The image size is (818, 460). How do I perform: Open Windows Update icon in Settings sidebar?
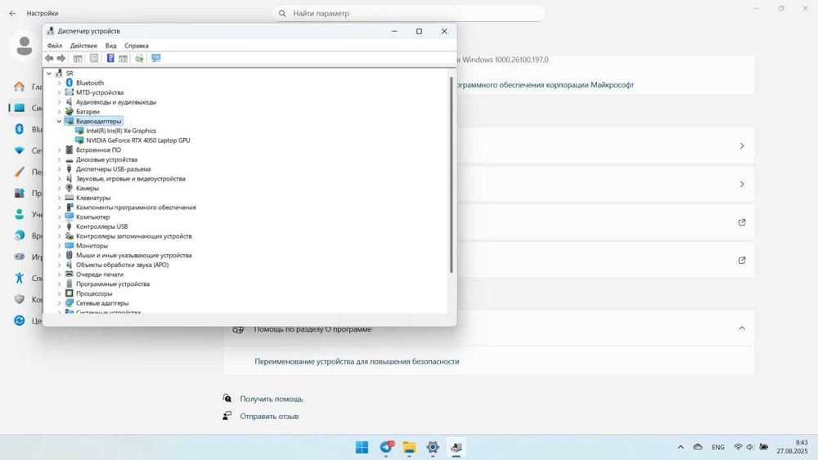coord(20,320)
